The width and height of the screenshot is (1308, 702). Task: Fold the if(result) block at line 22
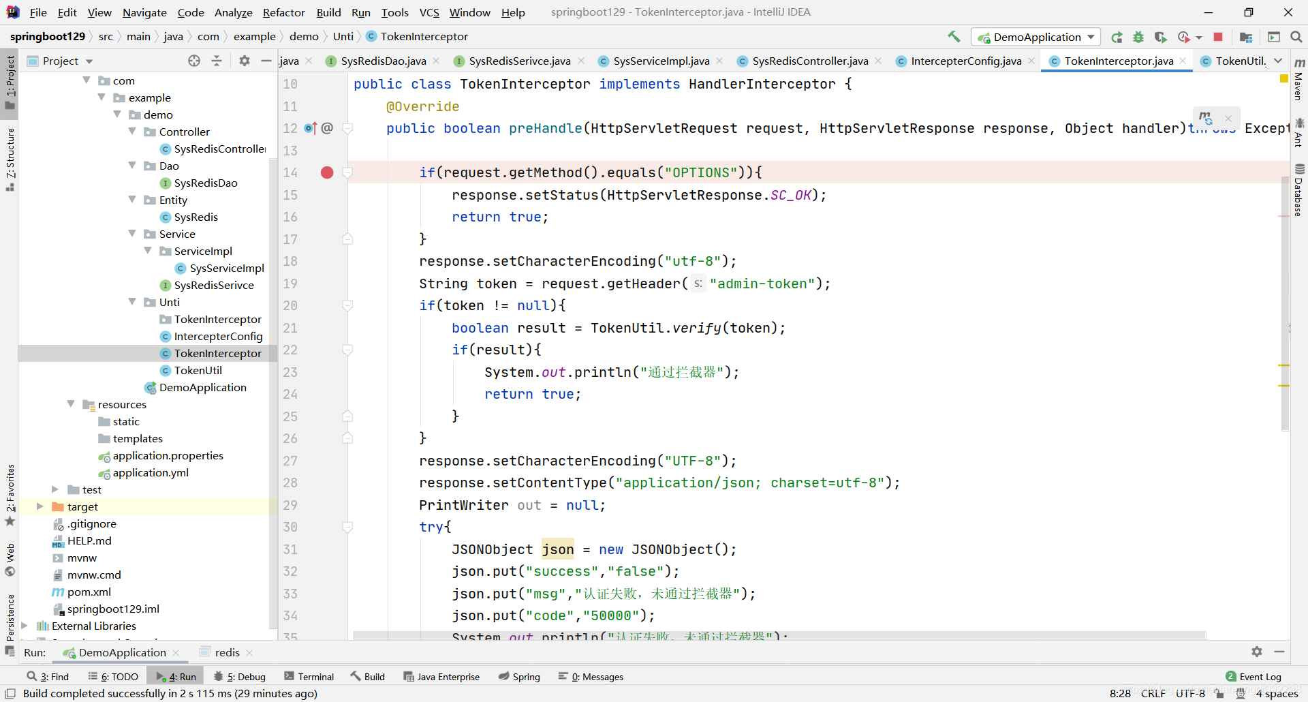pos(347,350)
